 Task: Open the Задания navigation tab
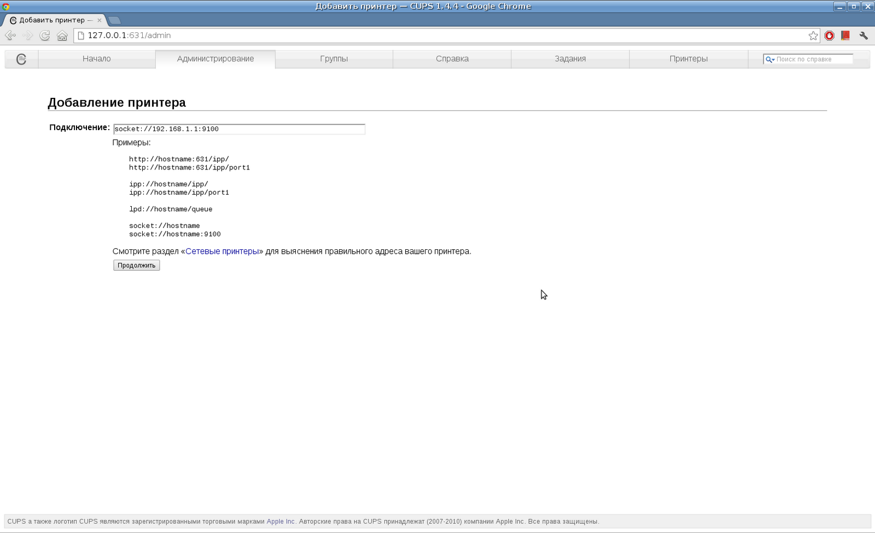coord(570,59)
